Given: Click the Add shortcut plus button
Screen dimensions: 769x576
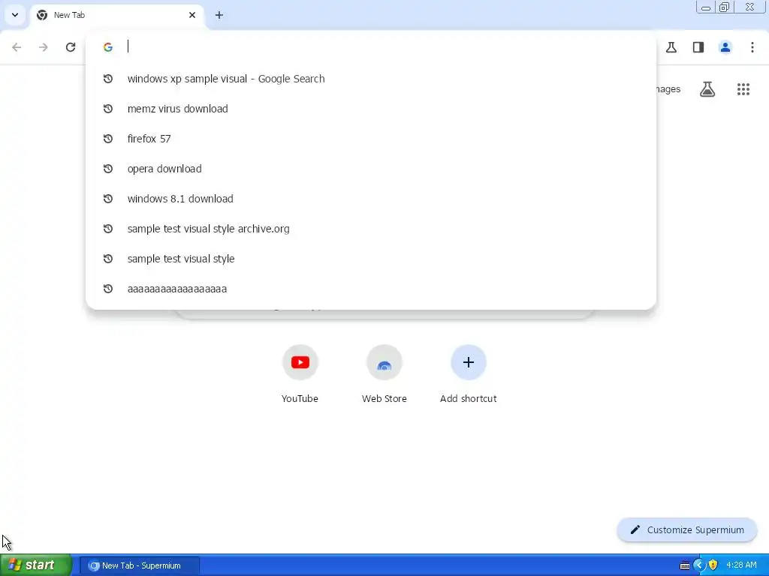Looking at the screenshot, I should point(469,362).
